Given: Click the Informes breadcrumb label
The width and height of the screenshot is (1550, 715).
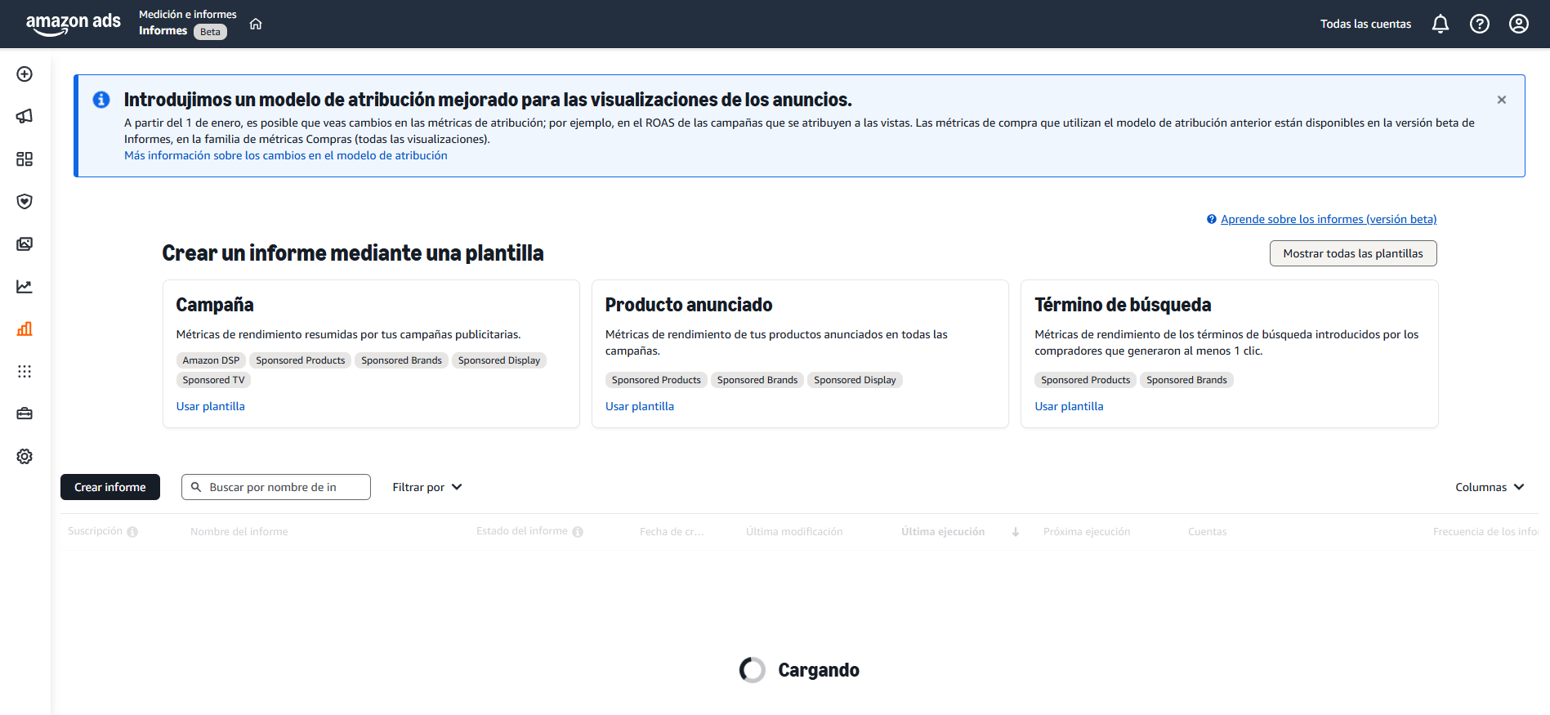Looking at the screenshot, I should pos(163,30).
